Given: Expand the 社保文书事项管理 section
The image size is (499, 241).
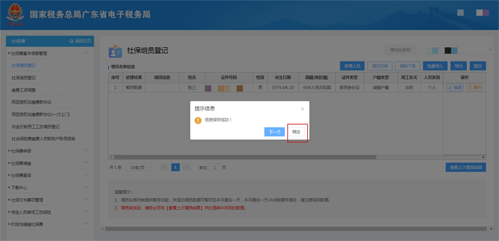Looking at the screenshot, I should coord(50,200).
